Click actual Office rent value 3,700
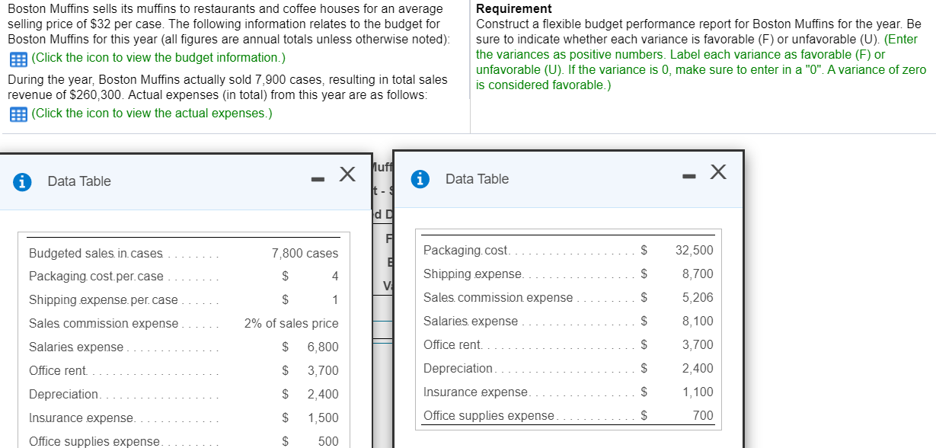Screen dimensions: 936x448 [698, 344]
